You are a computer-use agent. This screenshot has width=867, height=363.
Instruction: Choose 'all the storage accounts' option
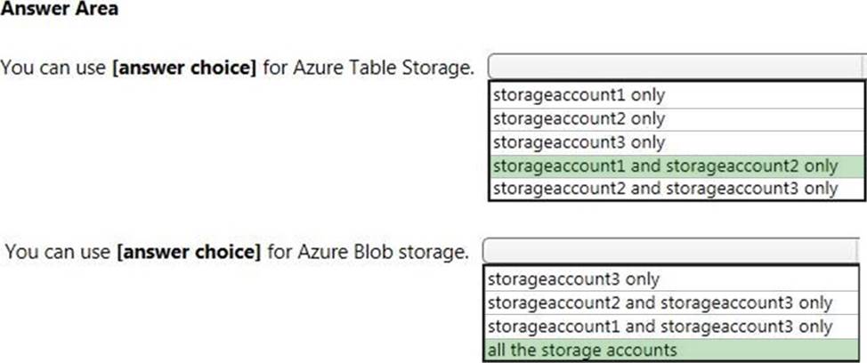(x=582, y=350)
